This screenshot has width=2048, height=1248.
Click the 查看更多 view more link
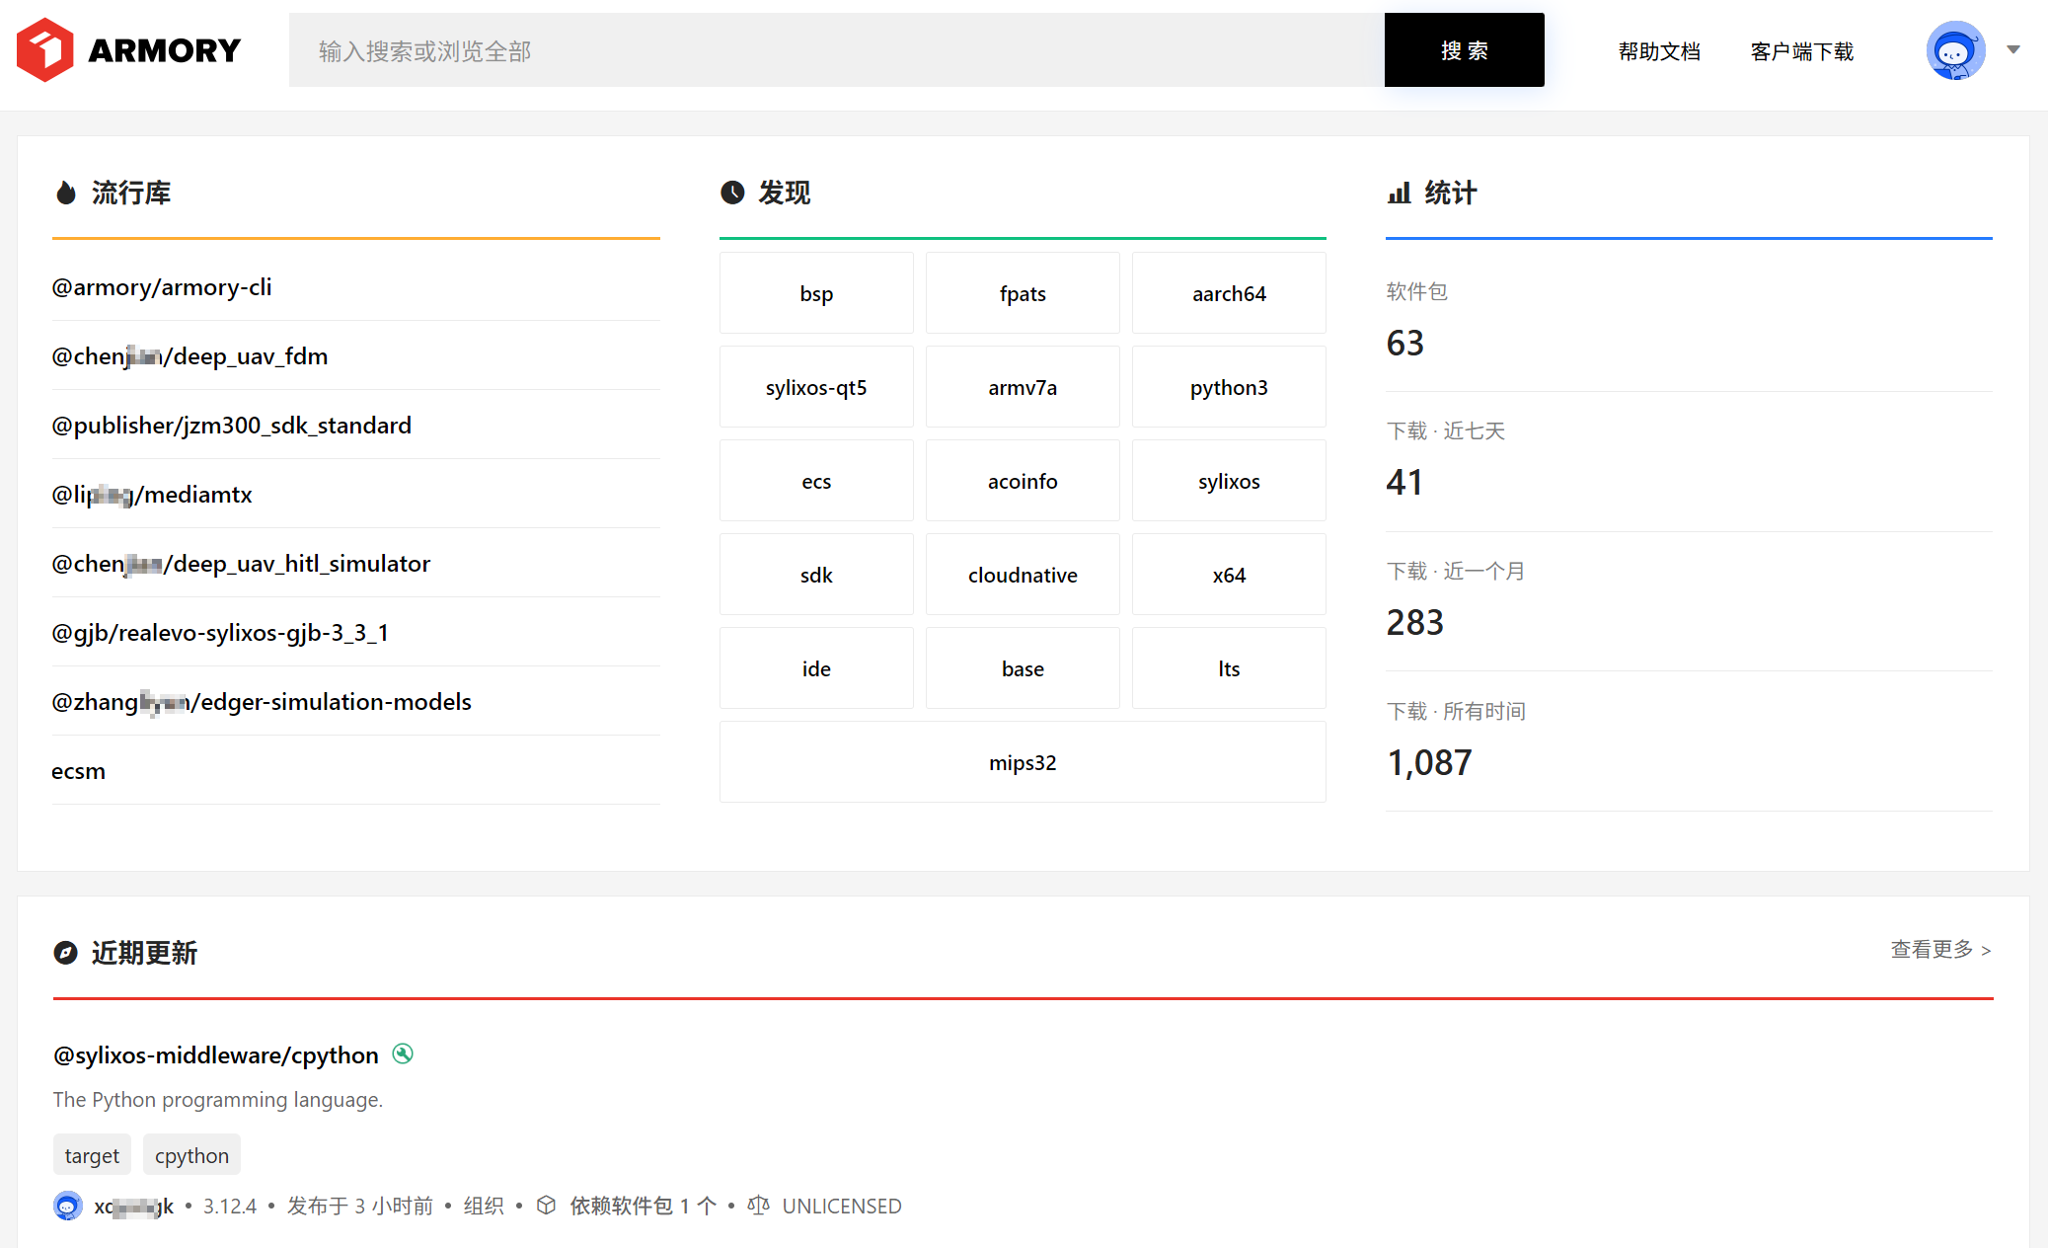(1940, 950)
